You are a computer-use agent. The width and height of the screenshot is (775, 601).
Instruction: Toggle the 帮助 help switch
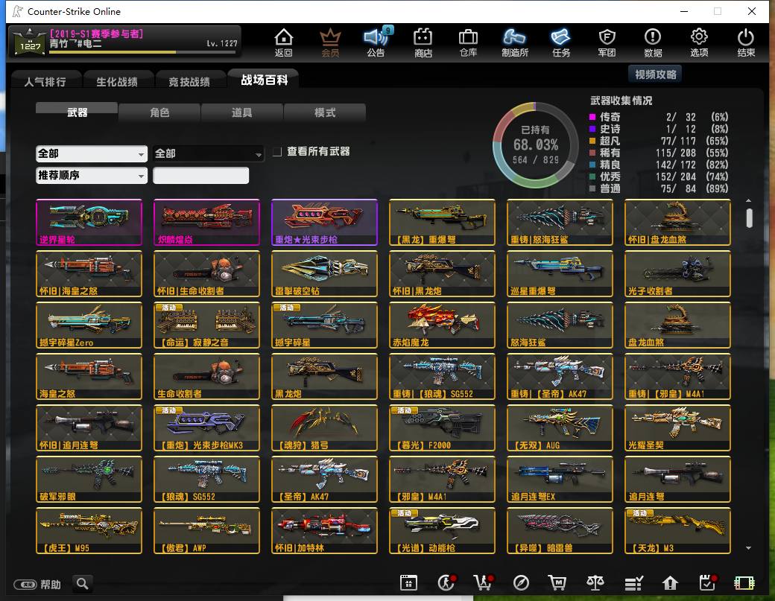[x=25, y=585]
